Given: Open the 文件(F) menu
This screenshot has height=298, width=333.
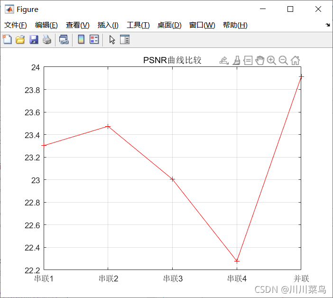Looking at the screenshot, I should tap(16, 25).
